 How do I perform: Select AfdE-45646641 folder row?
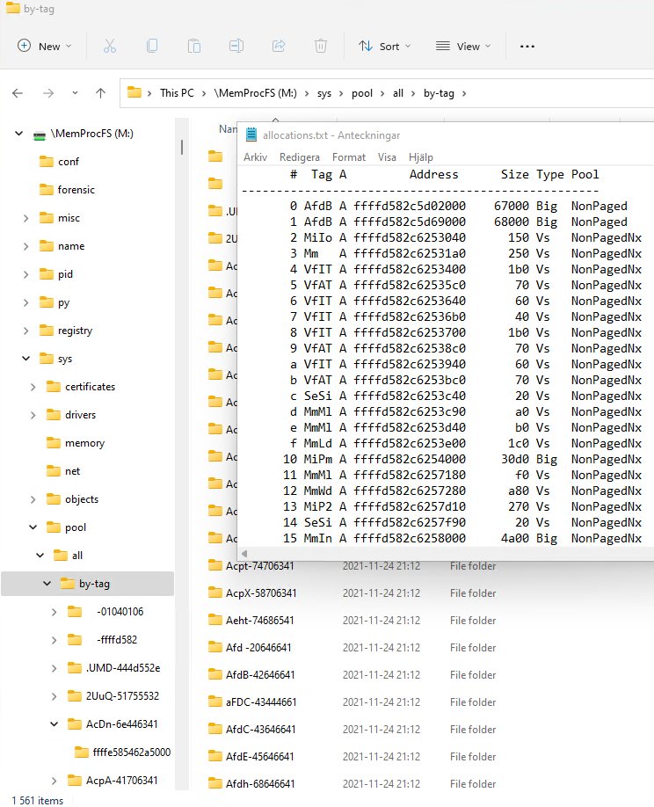point(259,757)
